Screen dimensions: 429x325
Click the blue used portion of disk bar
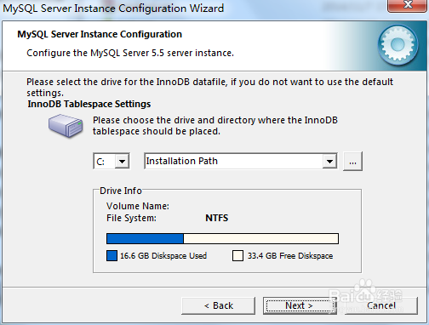click(x=145, y=239)
